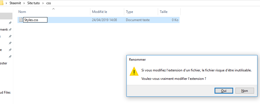Screen dimensions: 260x104
Task: Click the Styles.css text file icon
Action: coord(21,20)
